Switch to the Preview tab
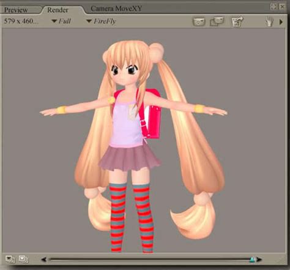The width and height of the screenshot is (290, 270). pyautogui.click(x=17, y=10)
